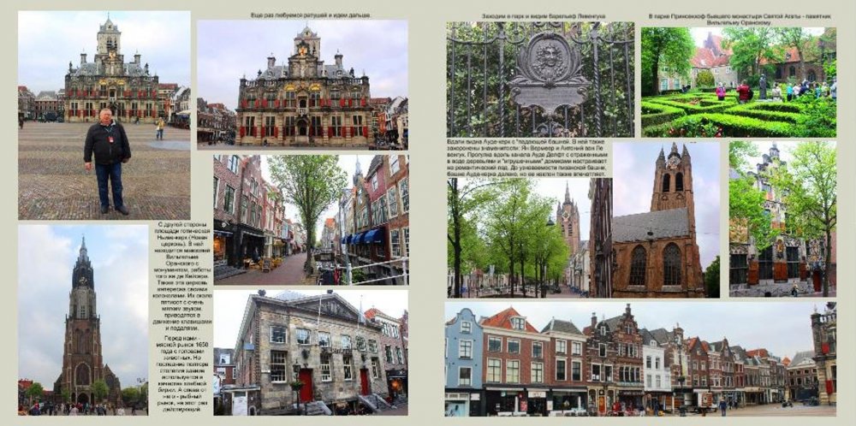
Task: Open the panorama of row houses
Action: click(x=639, y=359)
